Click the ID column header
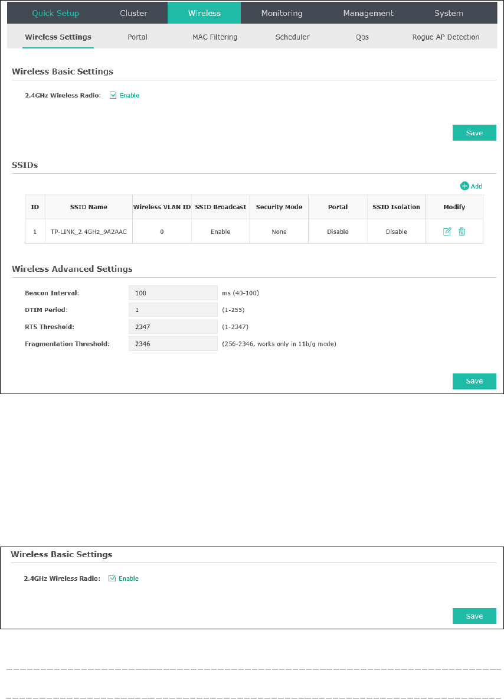Viewport: 504px width, 699px height. 35,207
